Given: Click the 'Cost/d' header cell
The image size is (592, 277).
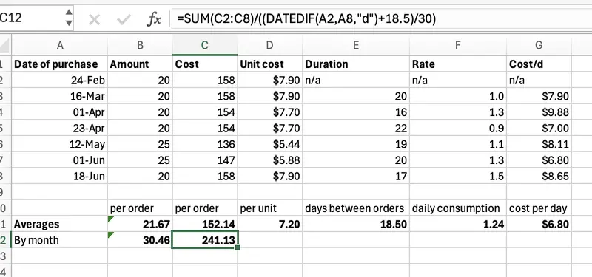Looking at the screenshot, I should [x=539, y=64].
